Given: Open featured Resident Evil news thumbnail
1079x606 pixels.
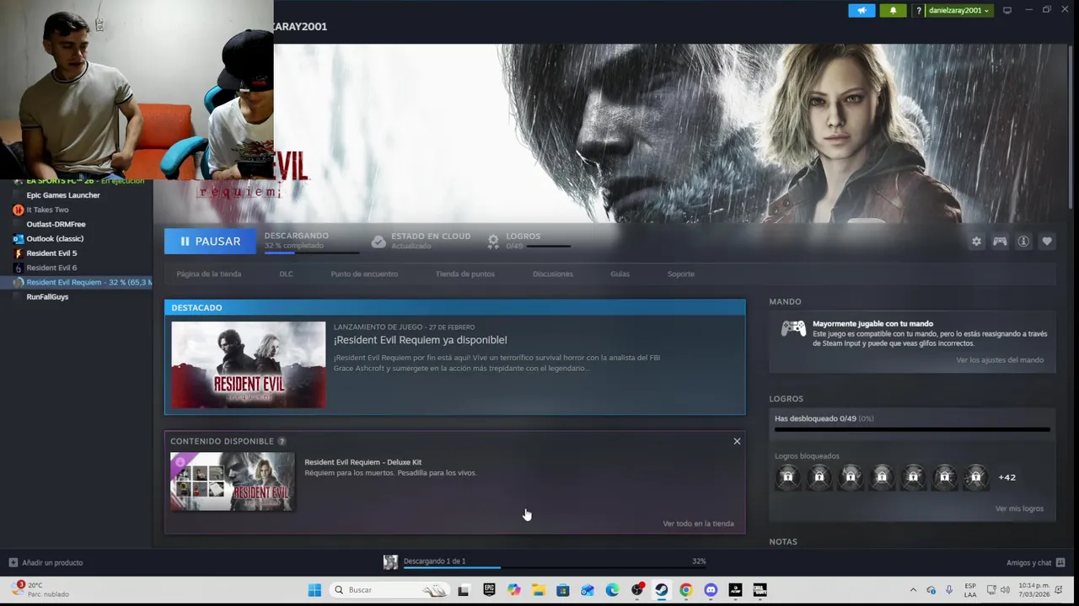Looking at the screenshot, I should pyautogui.click(x=248, y=364).
